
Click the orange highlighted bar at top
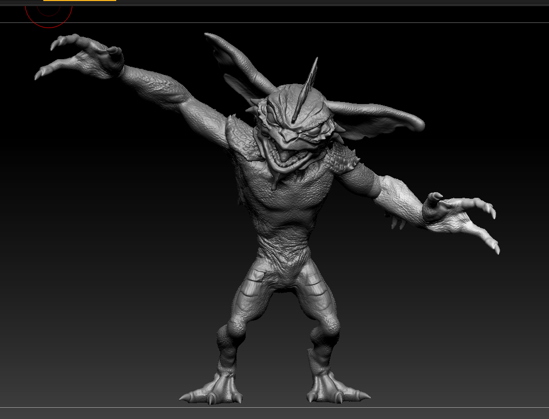[x=80, y=1]
